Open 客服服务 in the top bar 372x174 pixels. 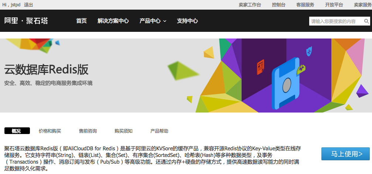306,5
